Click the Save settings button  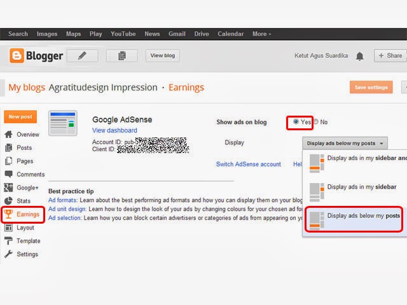click(x=371, y=87)
